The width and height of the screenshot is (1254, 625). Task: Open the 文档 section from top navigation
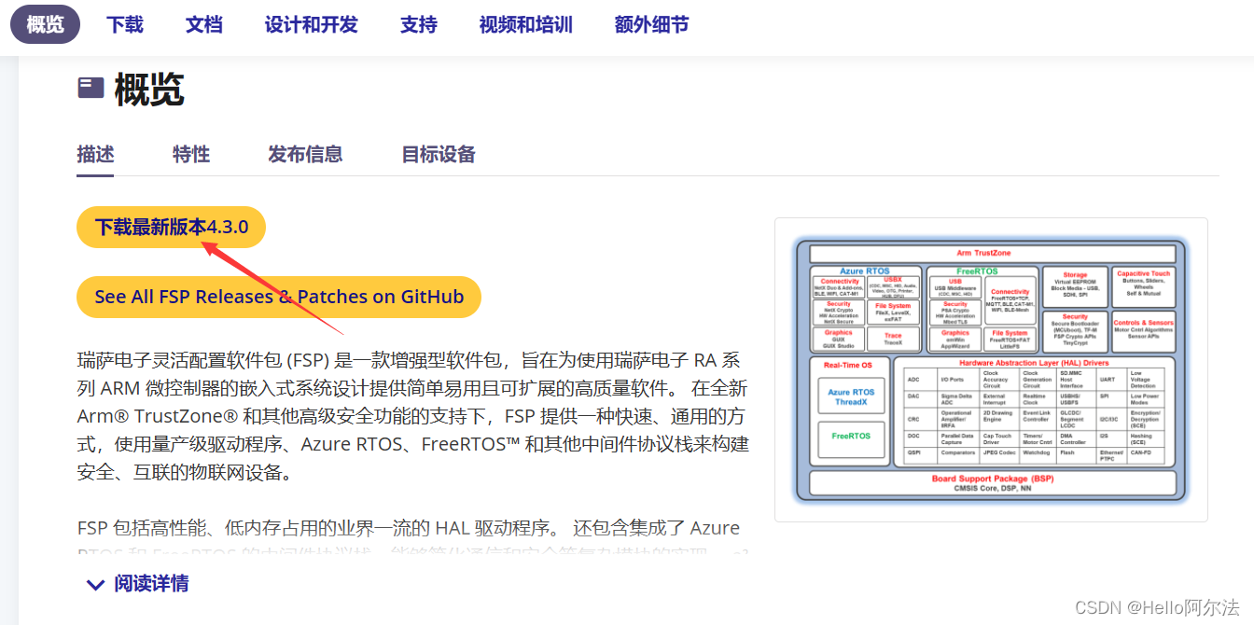(203, 25)
